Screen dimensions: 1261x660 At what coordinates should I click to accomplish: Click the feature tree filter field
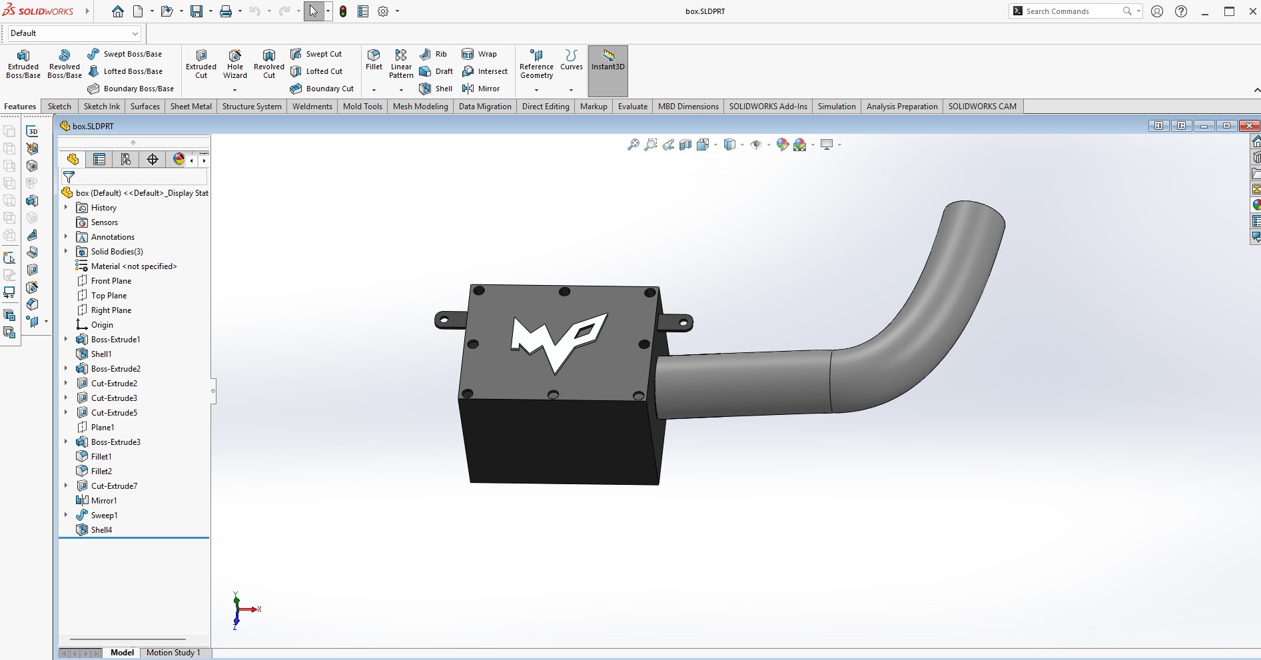[x=134, y=177]
